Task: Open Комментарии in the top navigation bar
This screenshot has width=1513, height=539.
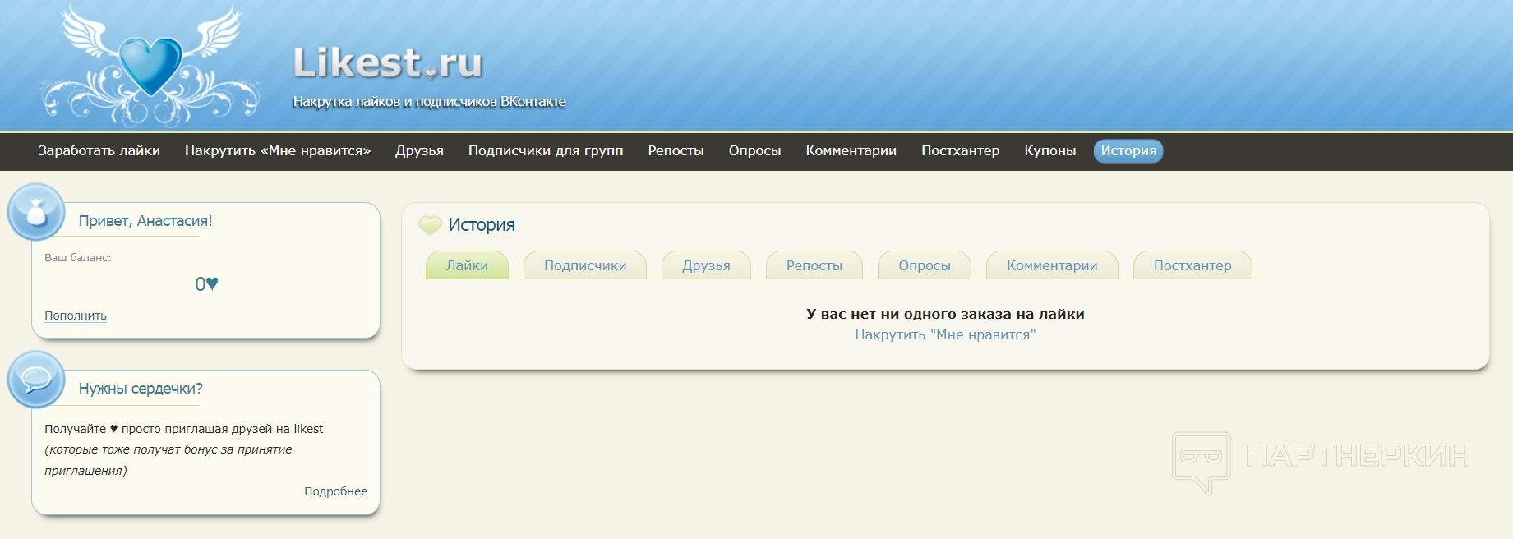Action: 851,150
